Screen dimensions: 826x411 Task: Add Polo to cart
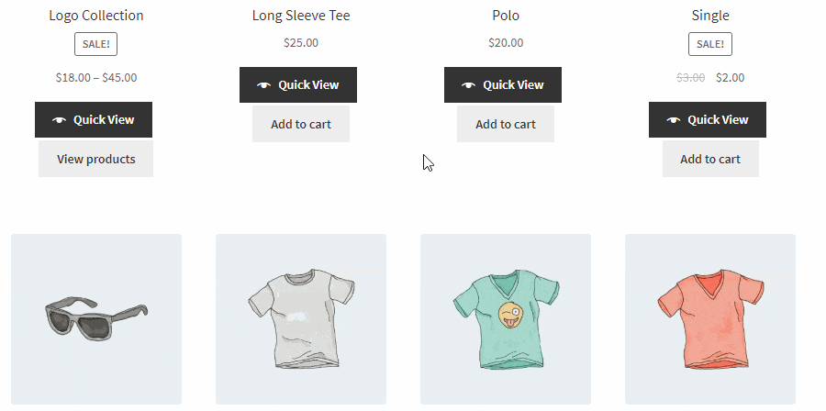[x=506, y=124]
